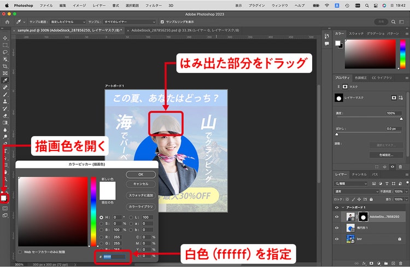
Task: Select the Object Selection tool
Action: [5, 59]
